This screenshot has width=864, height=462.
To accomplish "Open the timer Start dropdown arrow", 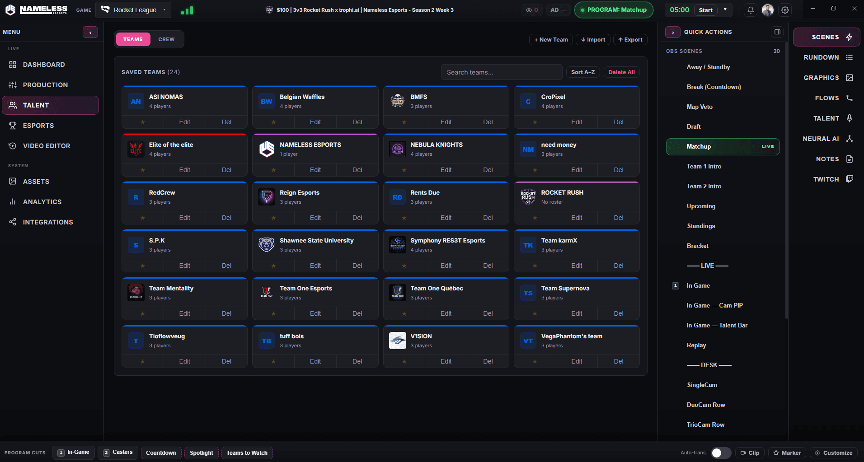I will [725, 9].
